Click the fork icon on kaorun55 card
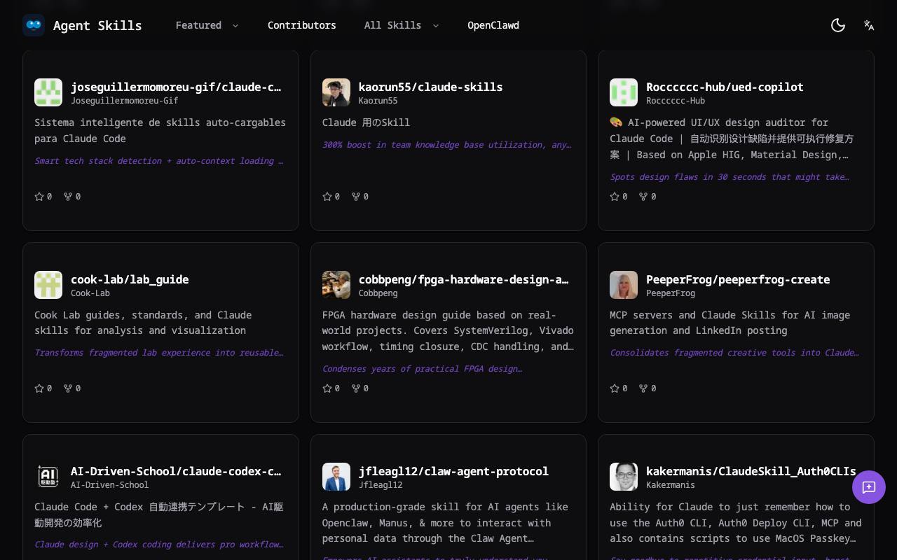Image resolution: width=897 pixels, height=560 pixels. 356,197
